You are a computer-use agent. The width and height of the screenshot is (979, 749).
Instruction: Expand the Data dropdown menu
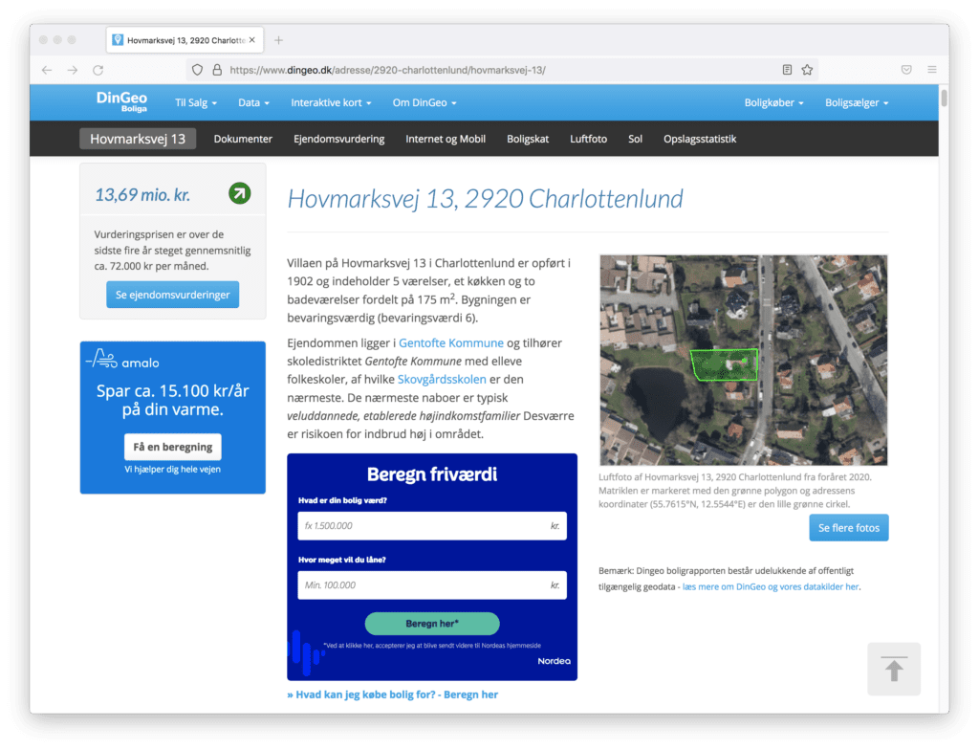pos(253,102)
